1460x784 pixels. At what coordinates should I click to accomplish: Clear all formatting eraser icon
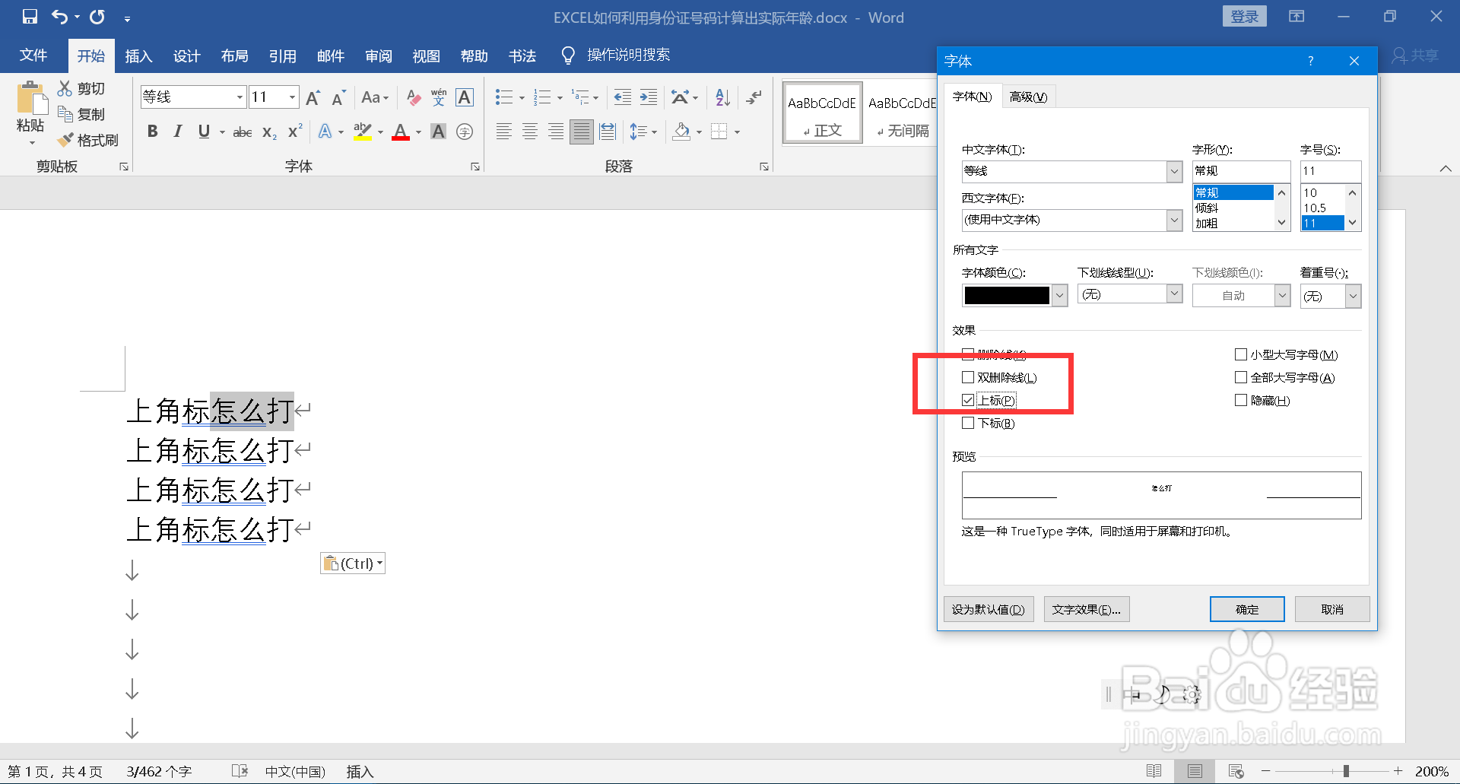pos(414,97)
